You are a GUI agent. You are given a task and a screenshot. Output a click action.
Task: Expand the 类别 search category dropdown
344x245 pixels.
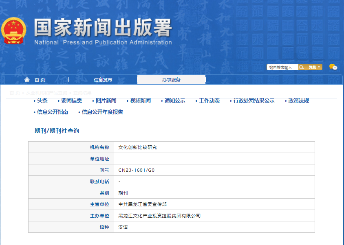point(314,67)
